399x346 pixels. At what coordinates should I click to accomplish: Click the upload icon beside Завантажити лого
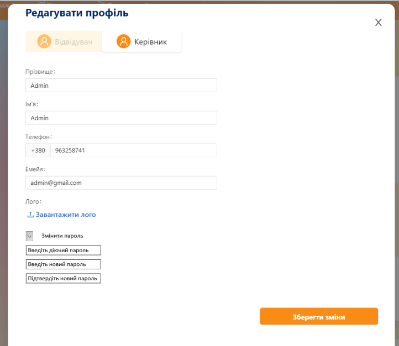[30, 215]
